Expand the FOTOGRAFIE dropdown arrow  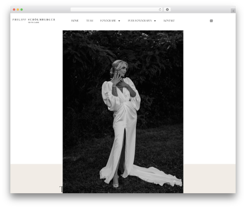(119, 21)
